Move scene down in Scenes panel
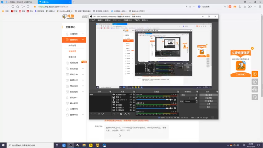This screenshot has width=263, height=148. click(x=103, y=114)
